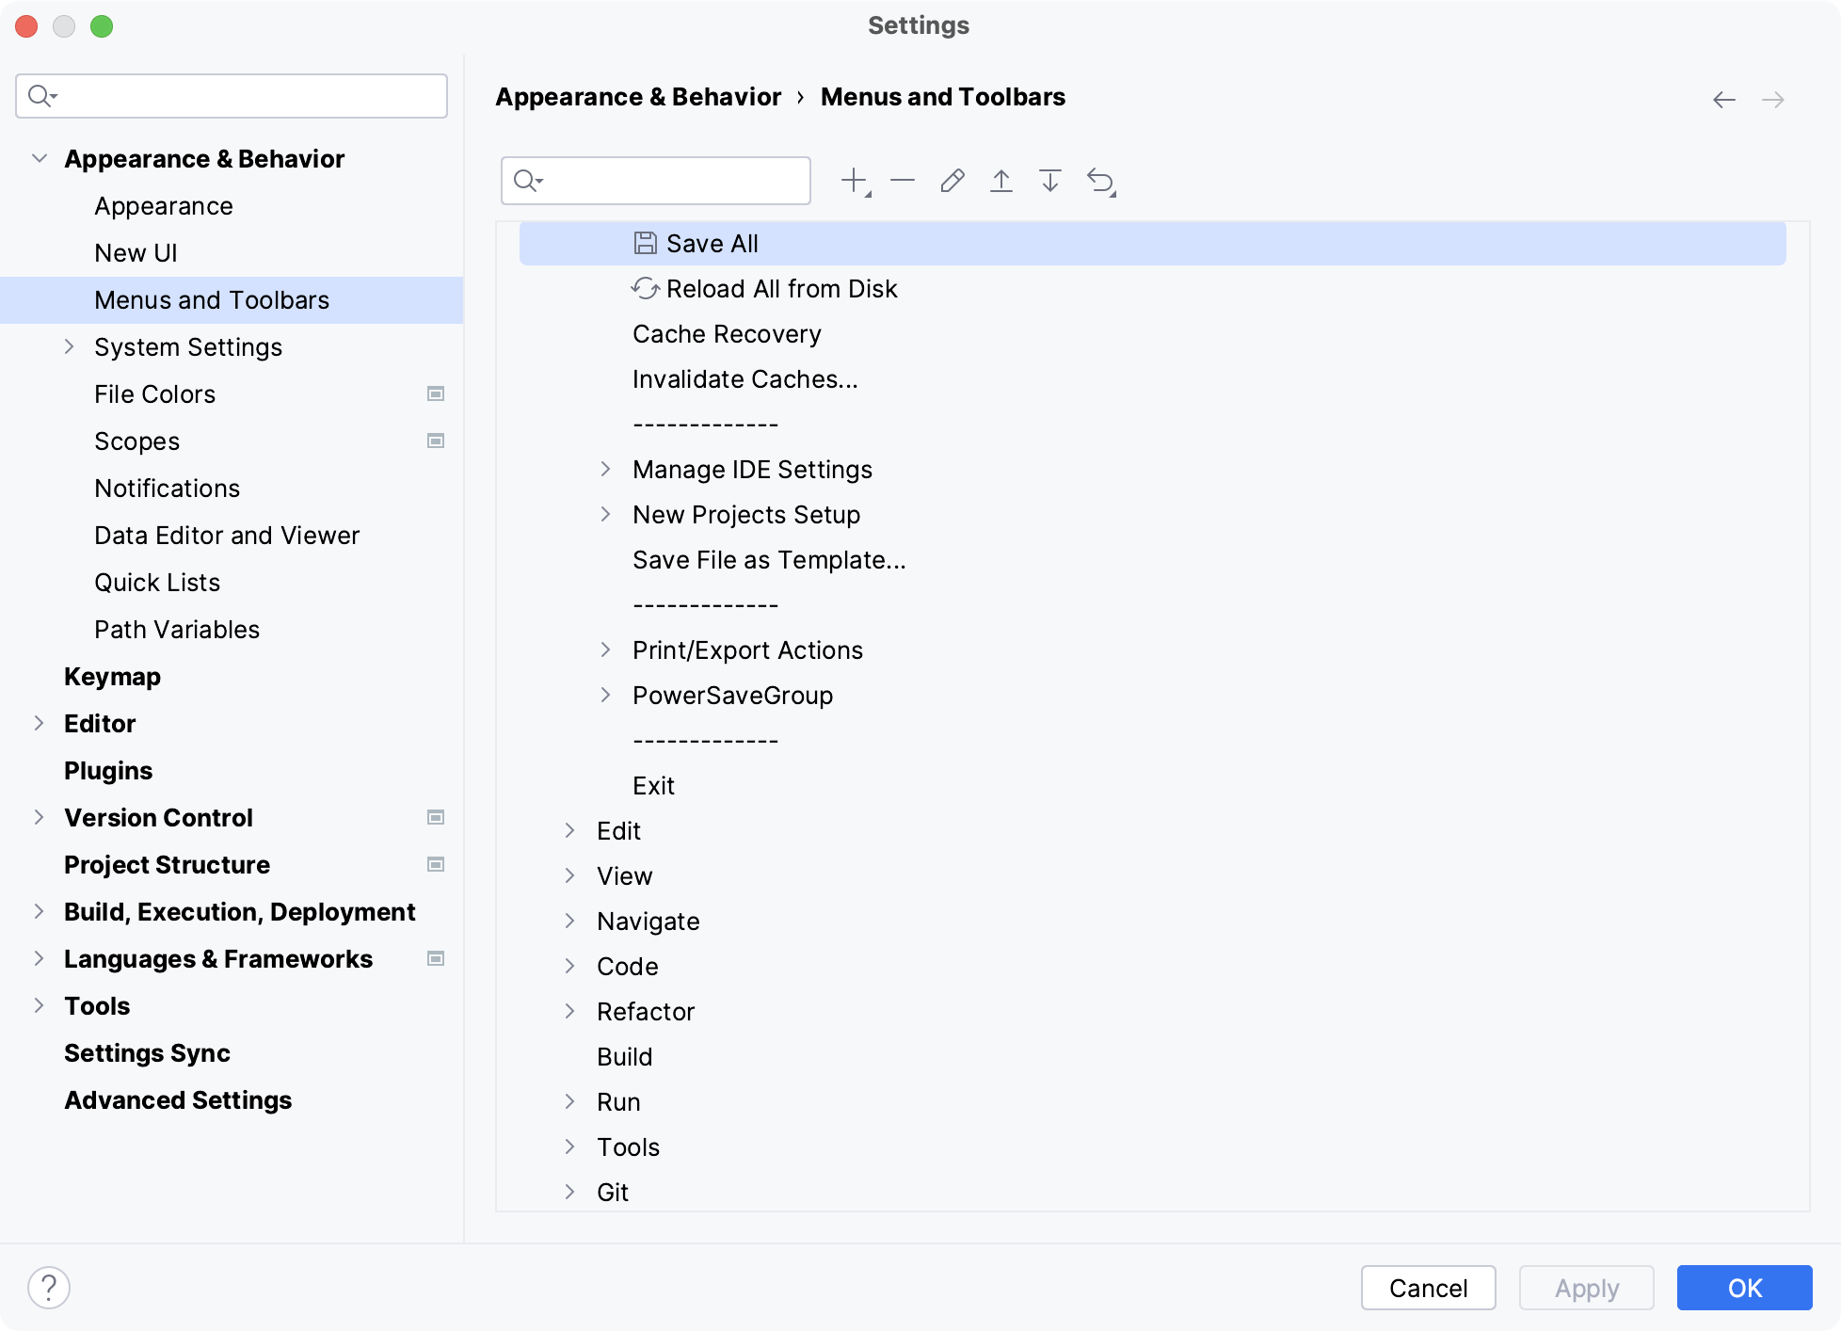The height and width of the screenshot is (1331, 1841).
Task: Click the Apply button
Action: [x=1586, y=1288]
